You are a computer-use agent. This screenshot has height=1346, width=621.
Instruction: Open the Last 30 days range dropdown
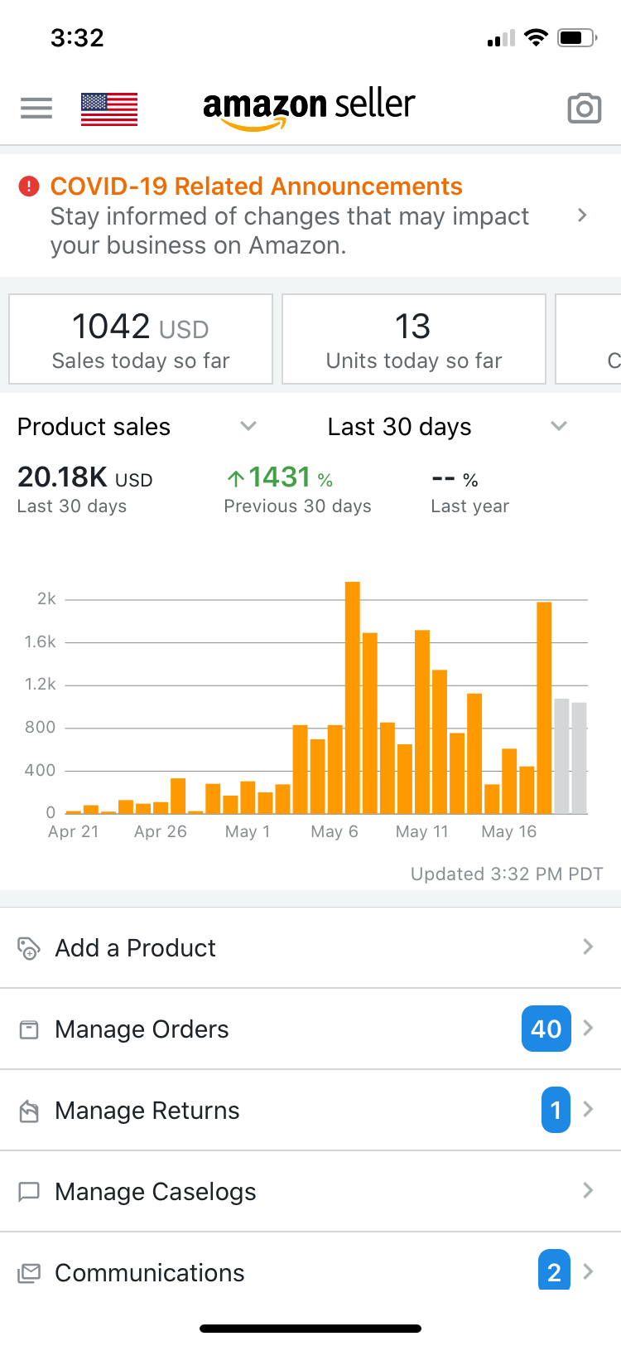click(x=559, y=426)
